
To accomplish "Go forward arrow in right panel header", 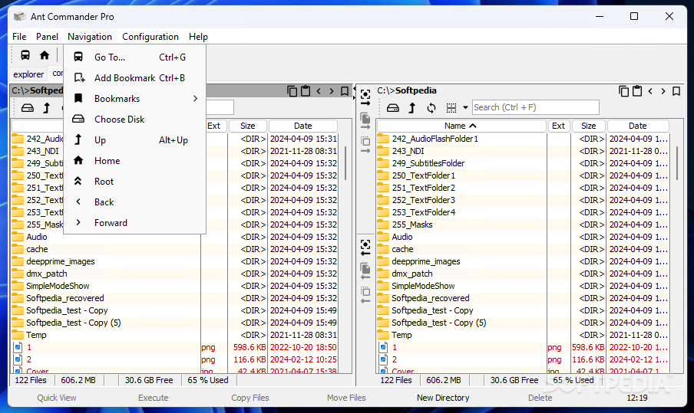I will (x=663, y=91).
